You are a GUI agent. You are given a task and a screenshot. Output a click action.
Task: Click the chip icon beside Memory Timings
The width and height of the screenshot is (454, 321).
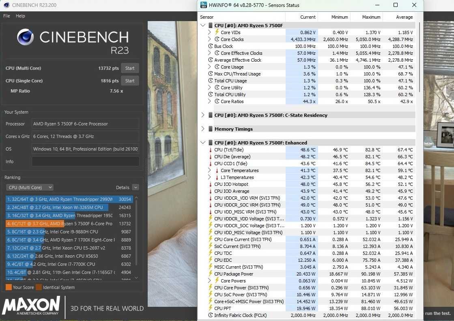[211, 129]
